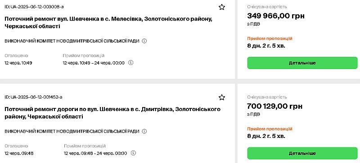Image resolution: width=360 pixels, height=163 pixels.
Task: Open tender title about с. Мелесівка repair
Action: [108, 22]
